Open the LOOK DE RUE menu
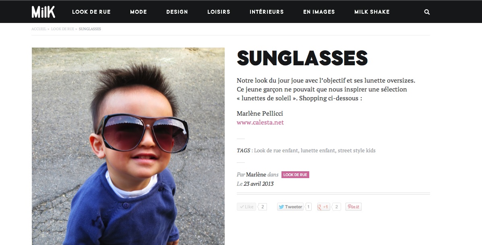 pyautogui.click(x=91, y=12)
